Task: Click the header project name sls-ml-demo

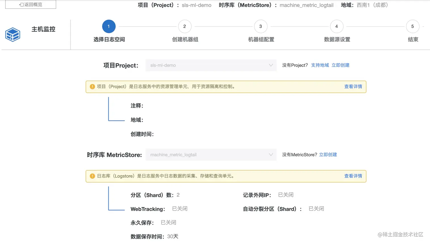Action: click(197, 5)
